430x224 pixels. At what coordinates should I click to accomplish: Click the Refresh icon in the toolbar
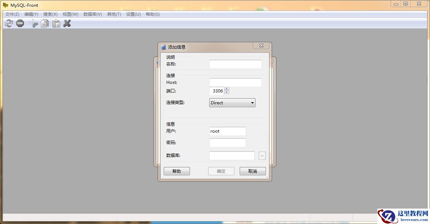coord(8,23)
